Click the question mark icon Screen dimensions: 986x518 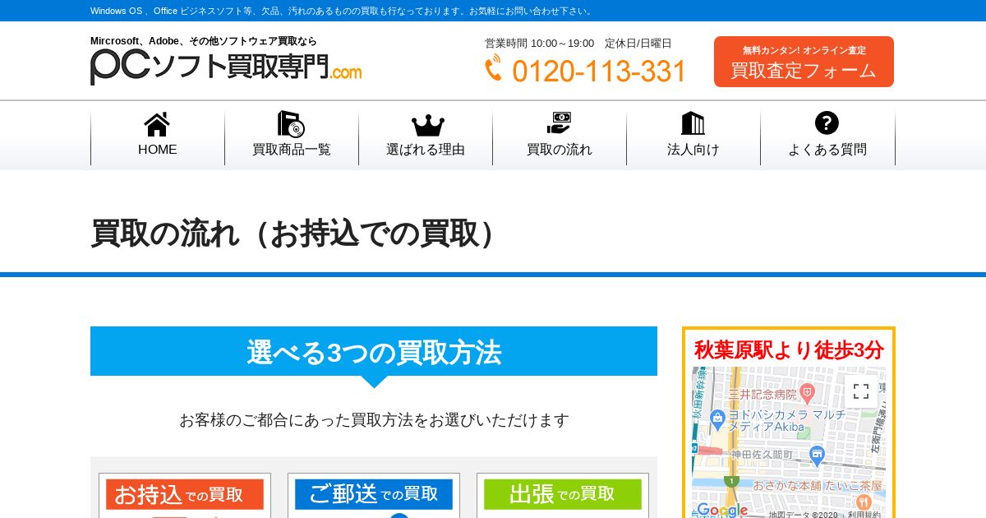pos(827,123)
